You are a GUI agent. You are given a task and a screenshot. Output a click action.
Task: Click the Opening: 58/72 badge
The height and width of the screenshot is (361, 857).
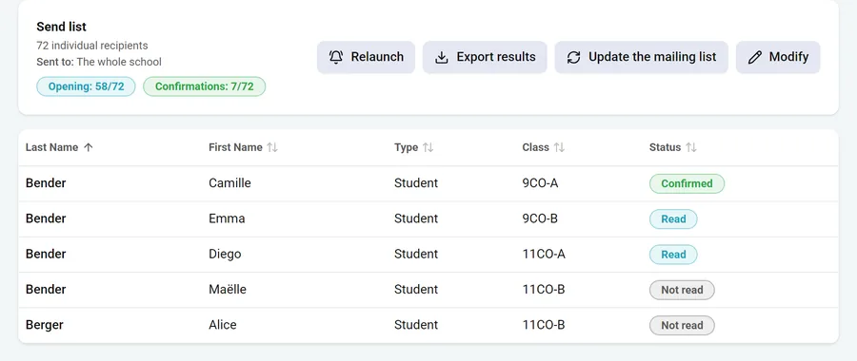click(x=86, y=86)
